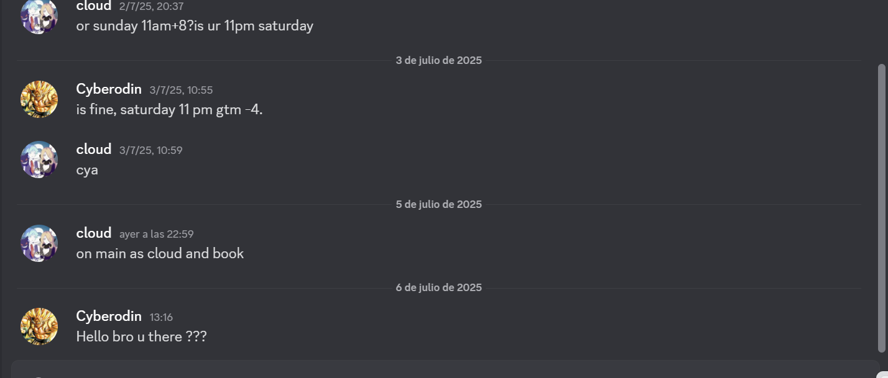Click the 'Hello bro u there ???' message
This screenshot has height=378, width=888.
click(141, 336)
